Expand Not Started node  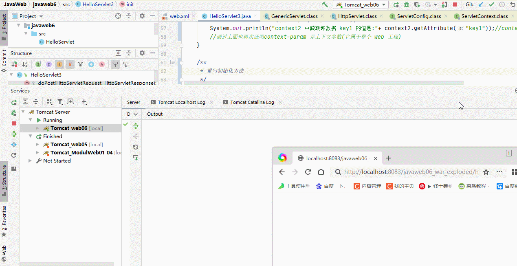click(x=30, y=160)
